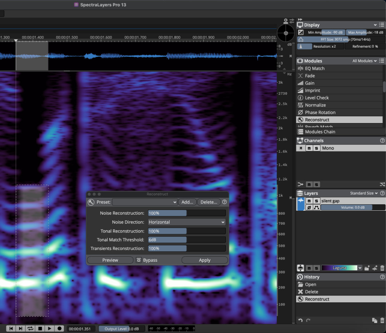Open the Display panel list menu icon
386x333 pixels.
(x=382, y=25)
